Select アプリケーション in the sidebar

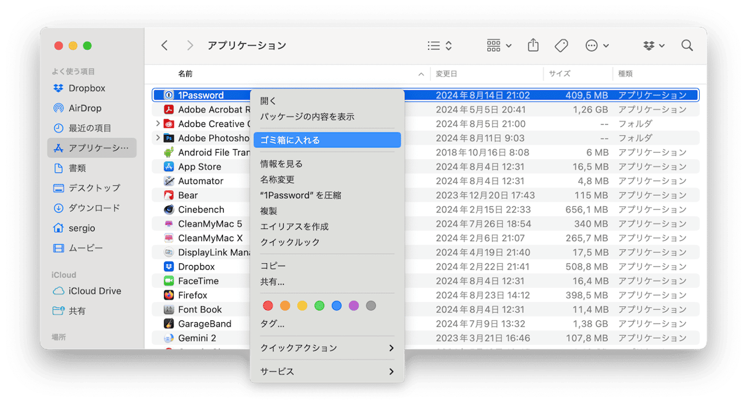click(92, 148)
